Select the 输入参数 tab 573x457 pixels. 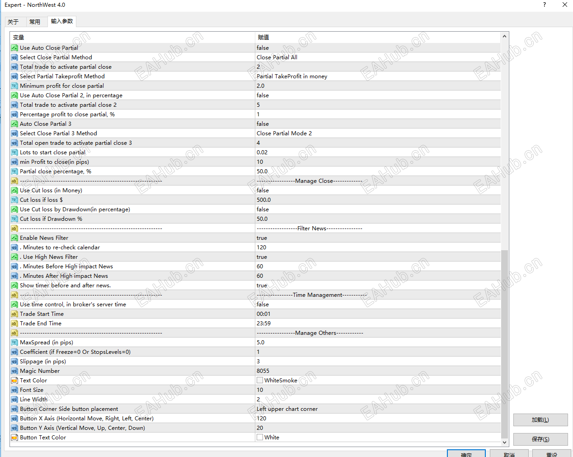62,21
